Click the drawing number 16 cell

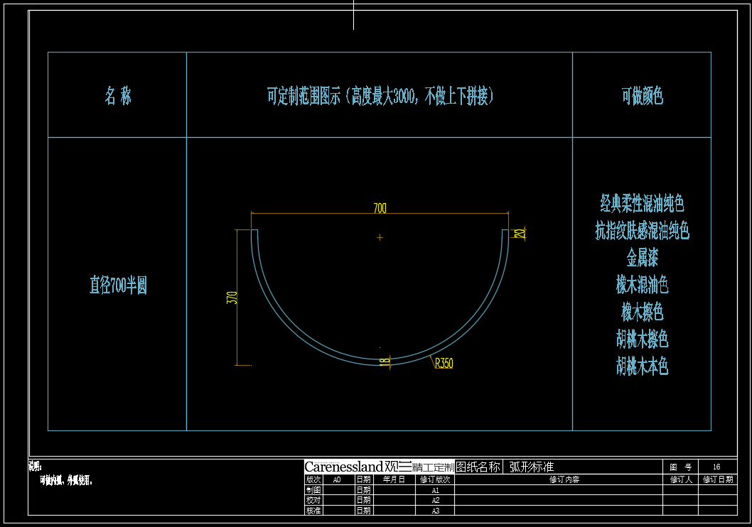coord(716,467)
